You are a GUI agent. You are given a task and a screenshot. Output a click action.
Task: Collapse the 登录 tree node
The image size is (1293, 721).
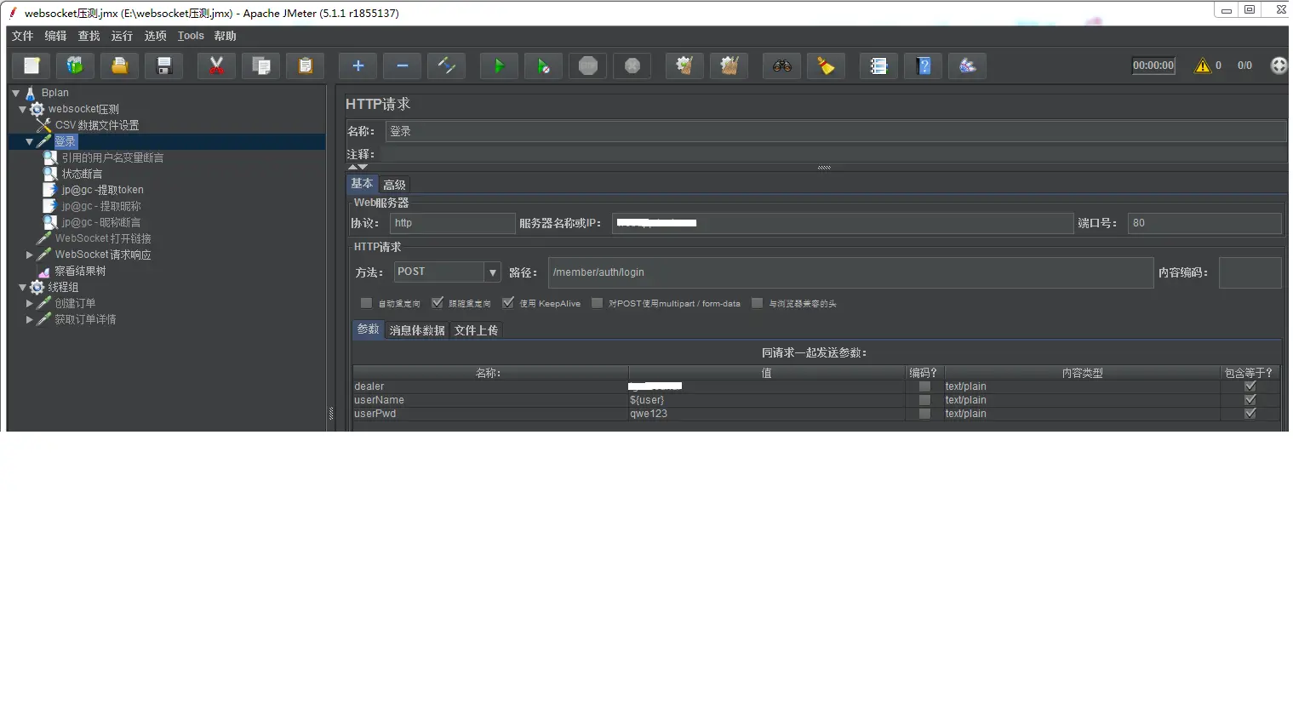[x=29, y=142]
